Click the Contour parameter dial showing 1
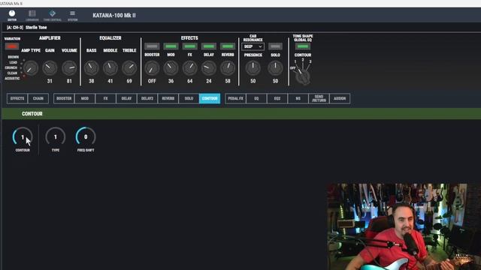Viewport: 481px width, 270px height. (x=23, y=136)
